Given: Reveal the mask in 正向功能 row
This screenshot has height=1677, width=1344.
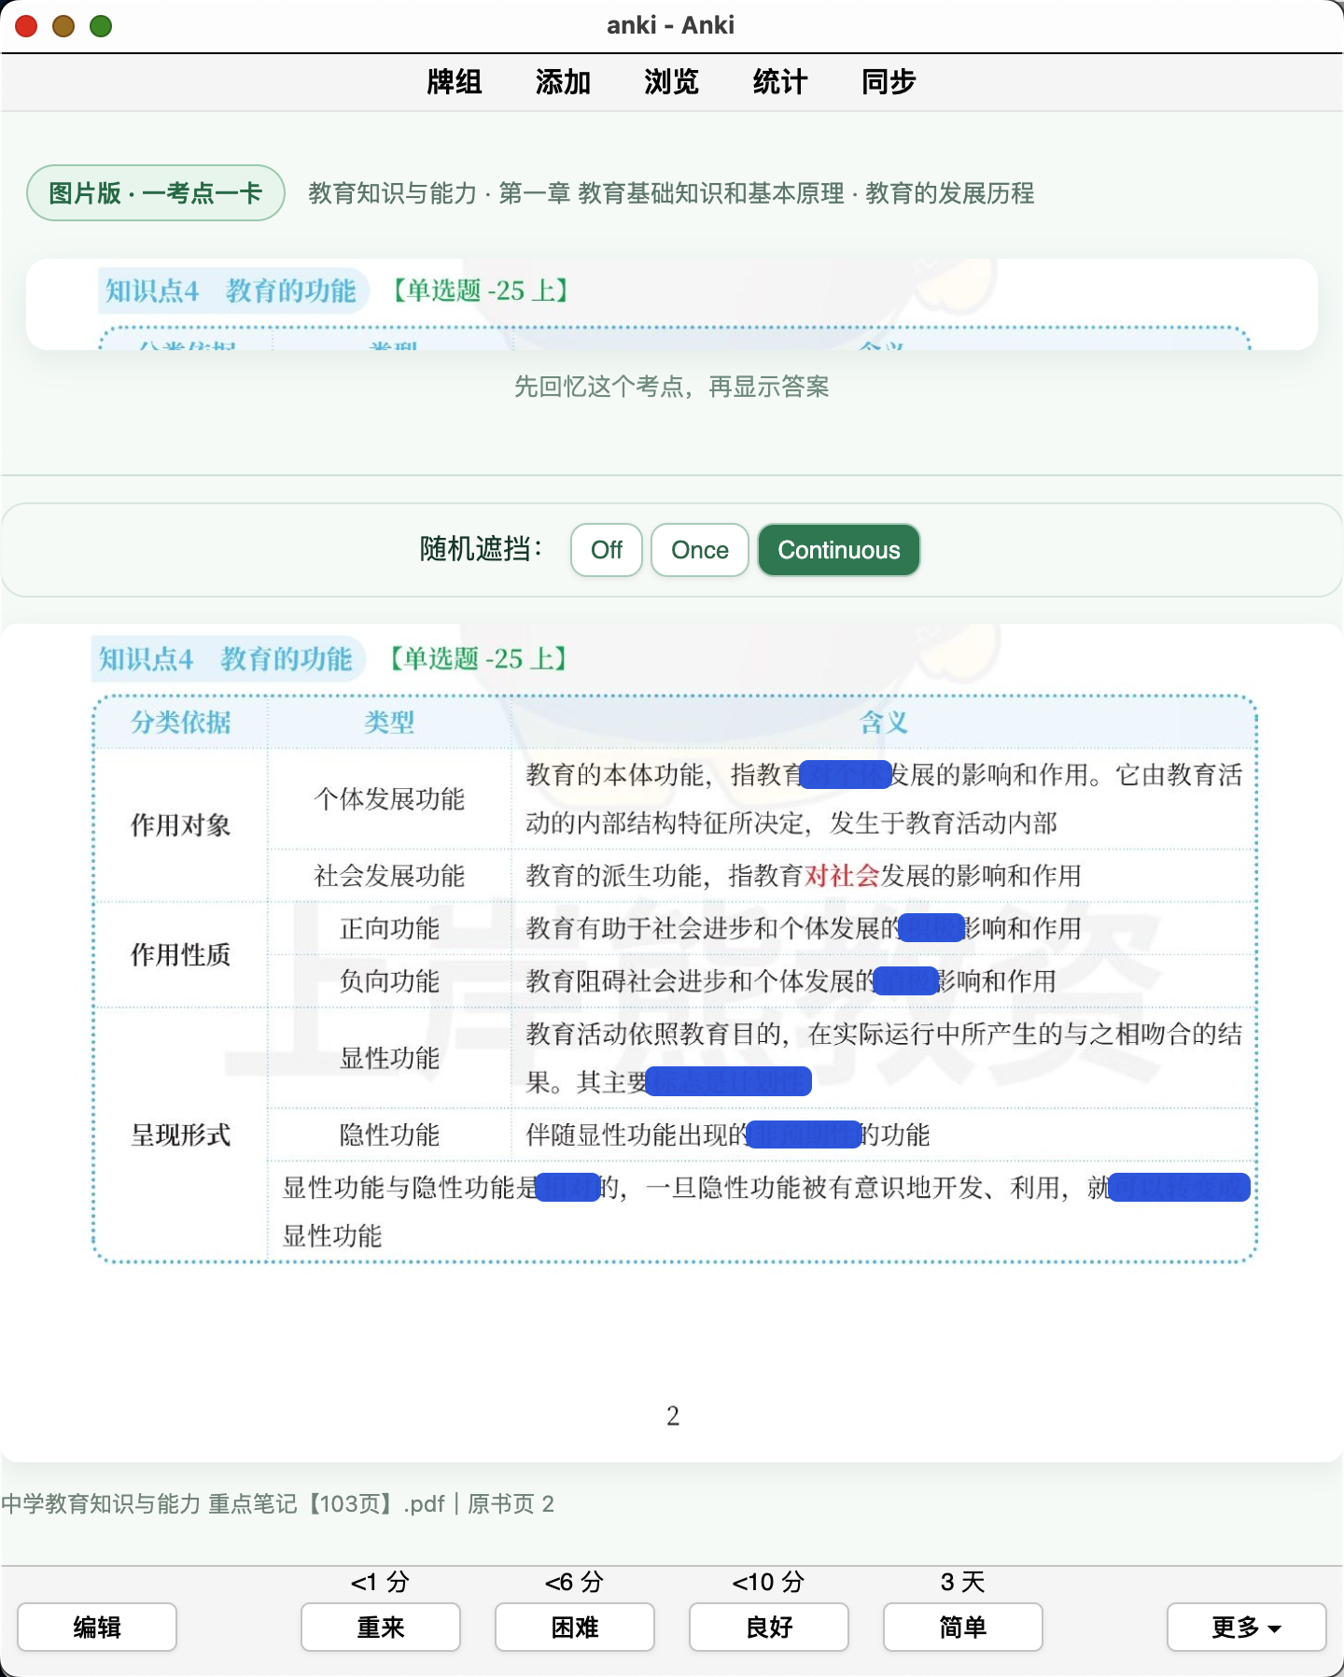Looking at the screenshot, I should 931,928.
